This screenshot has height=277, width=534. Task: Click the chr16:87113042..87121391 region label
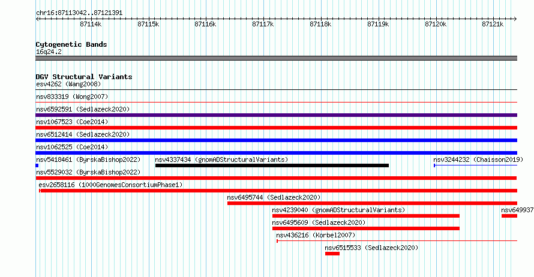point(79,13)
